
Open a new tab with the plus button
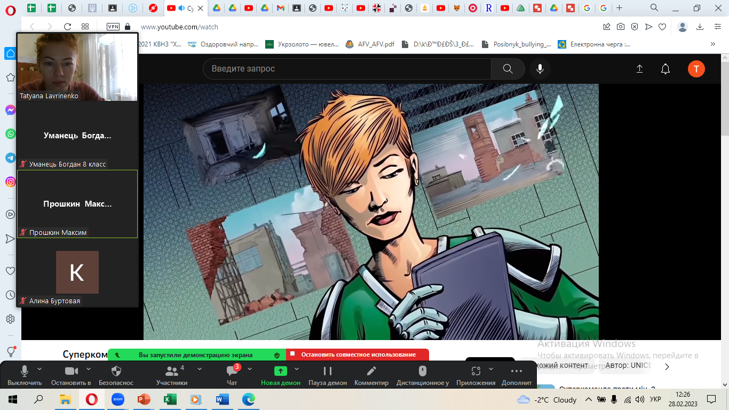pos(619,8)
